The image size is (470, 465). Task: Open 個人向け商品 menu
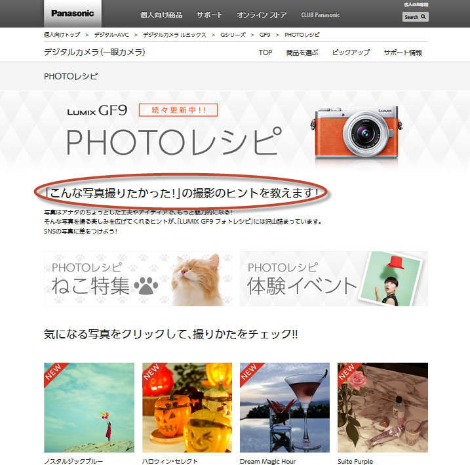(161, 14)
